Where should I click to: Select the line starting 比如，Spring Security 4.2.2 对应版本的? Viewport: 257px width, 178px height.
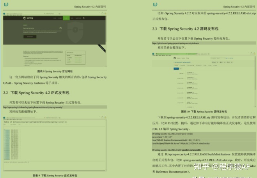(207, 13)
